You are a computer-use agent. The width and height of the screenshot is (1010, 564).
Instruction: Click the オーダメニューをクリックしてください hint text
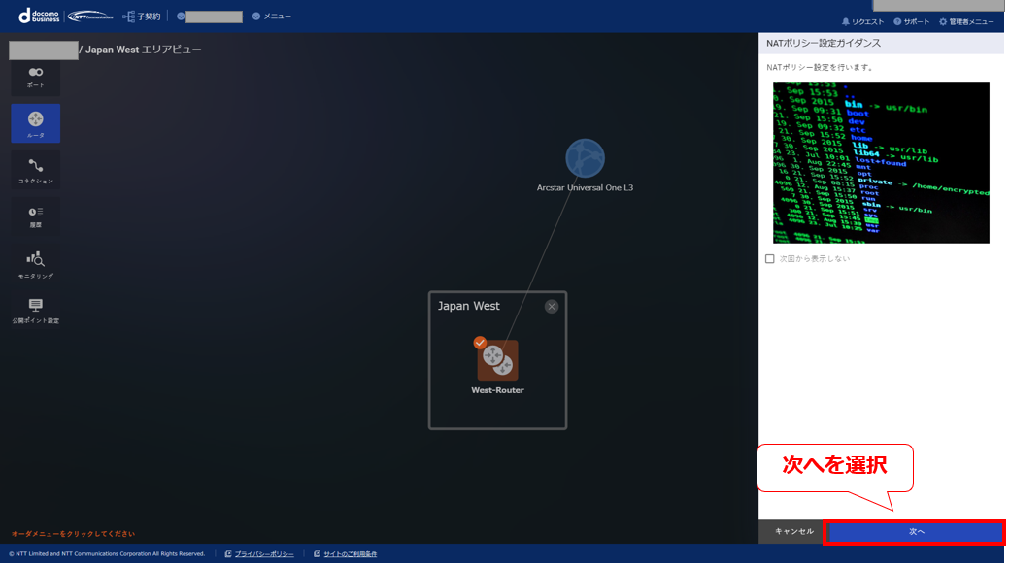(73, 534)
